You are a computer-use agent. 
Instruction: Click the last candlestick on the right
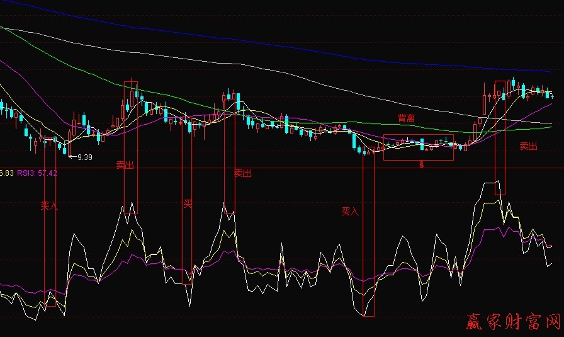(x=552, y=95)
